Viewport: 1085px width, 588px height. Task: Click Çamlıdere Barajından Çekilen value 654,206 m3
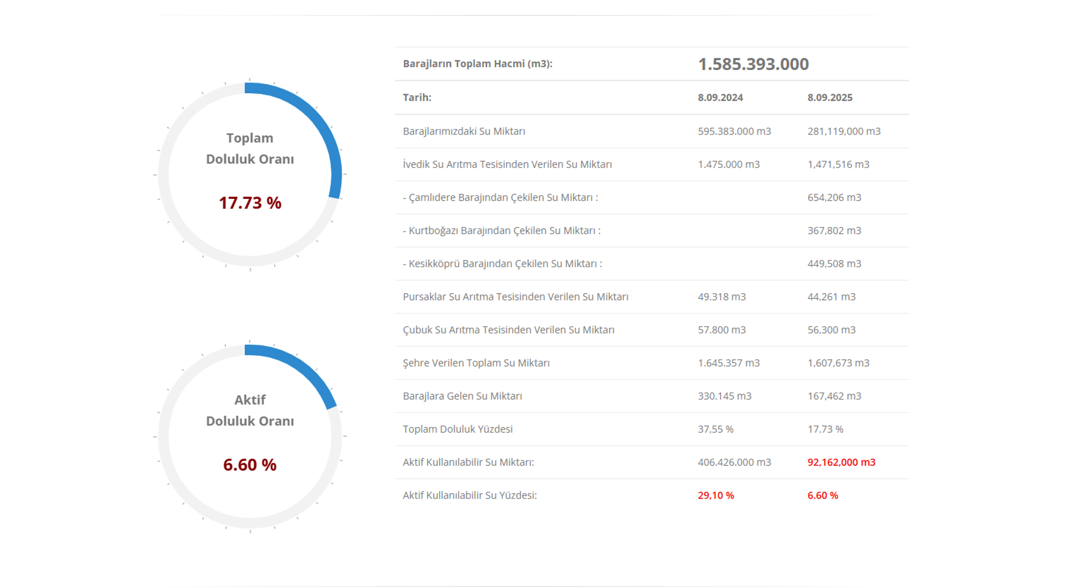[834, 198]
